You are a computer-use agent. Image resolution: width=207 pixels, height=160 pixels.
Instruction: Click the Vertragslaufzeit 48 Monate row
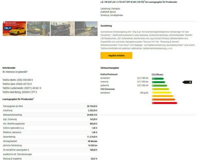pos(50,141)
